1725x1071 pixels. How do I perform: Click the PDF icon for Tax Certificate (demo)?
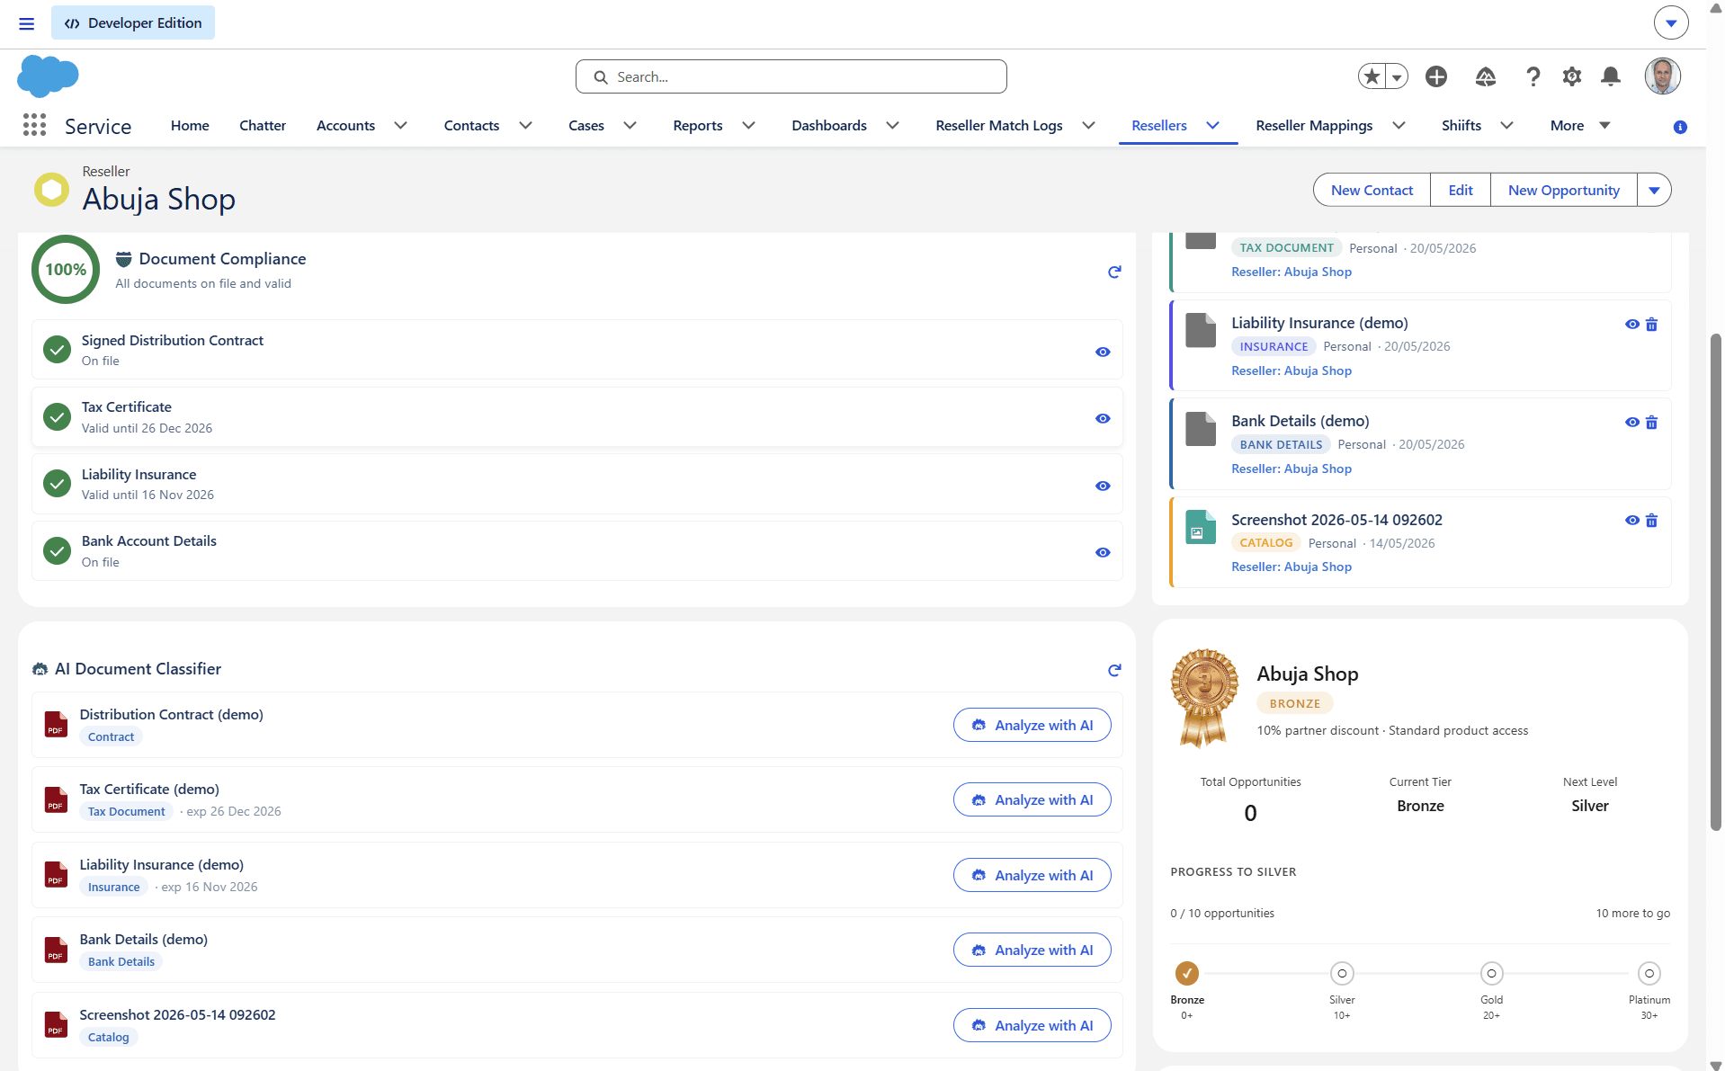pyautogui.click(x=56, y=799)
